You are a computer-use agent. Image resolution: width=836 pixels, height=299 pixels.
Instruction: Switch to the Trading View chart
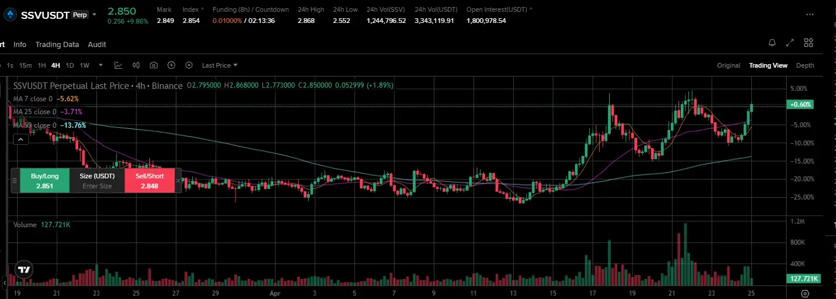coord(768,65)
